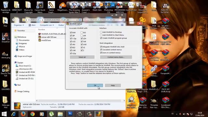Toggle Icons in context menus option
The image size is (208, 117).
[101, 53]
